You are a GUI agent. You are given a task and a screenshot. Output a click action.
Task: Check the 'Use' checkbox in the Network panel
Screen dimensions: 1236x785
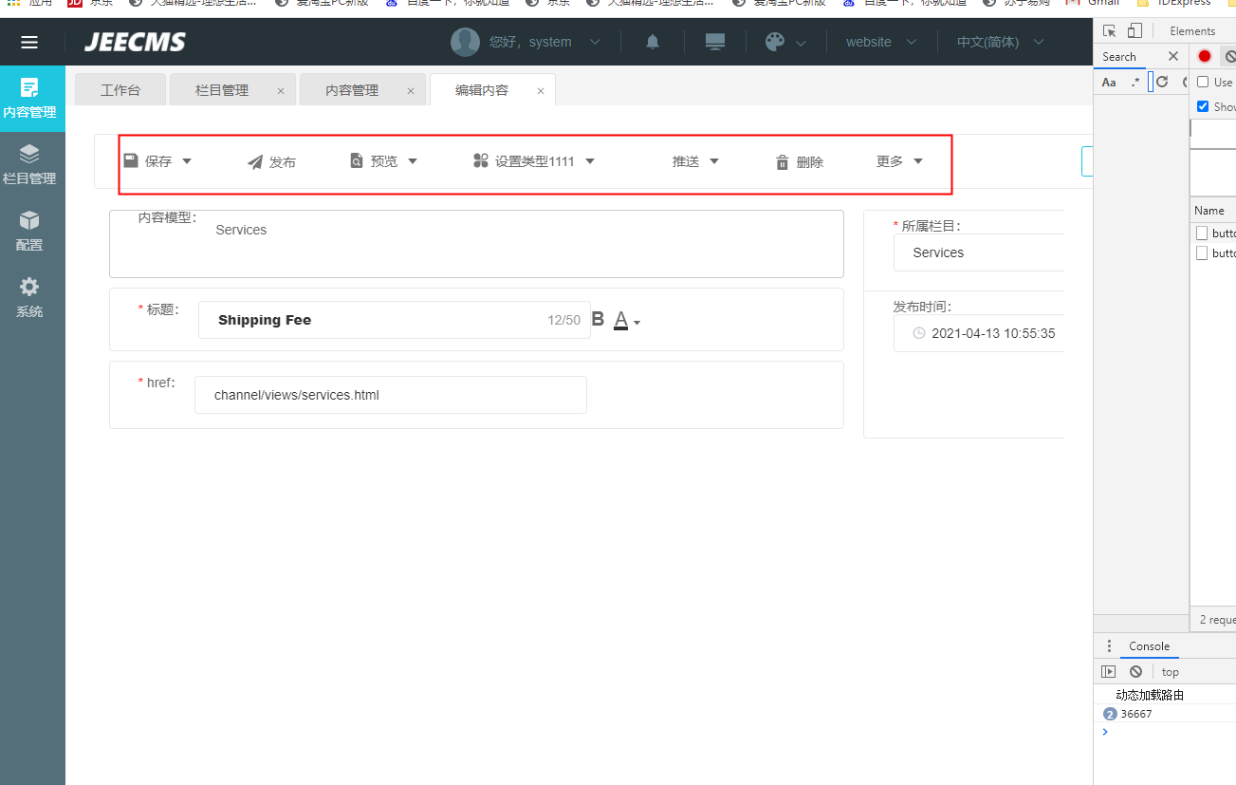(1203, 83)
